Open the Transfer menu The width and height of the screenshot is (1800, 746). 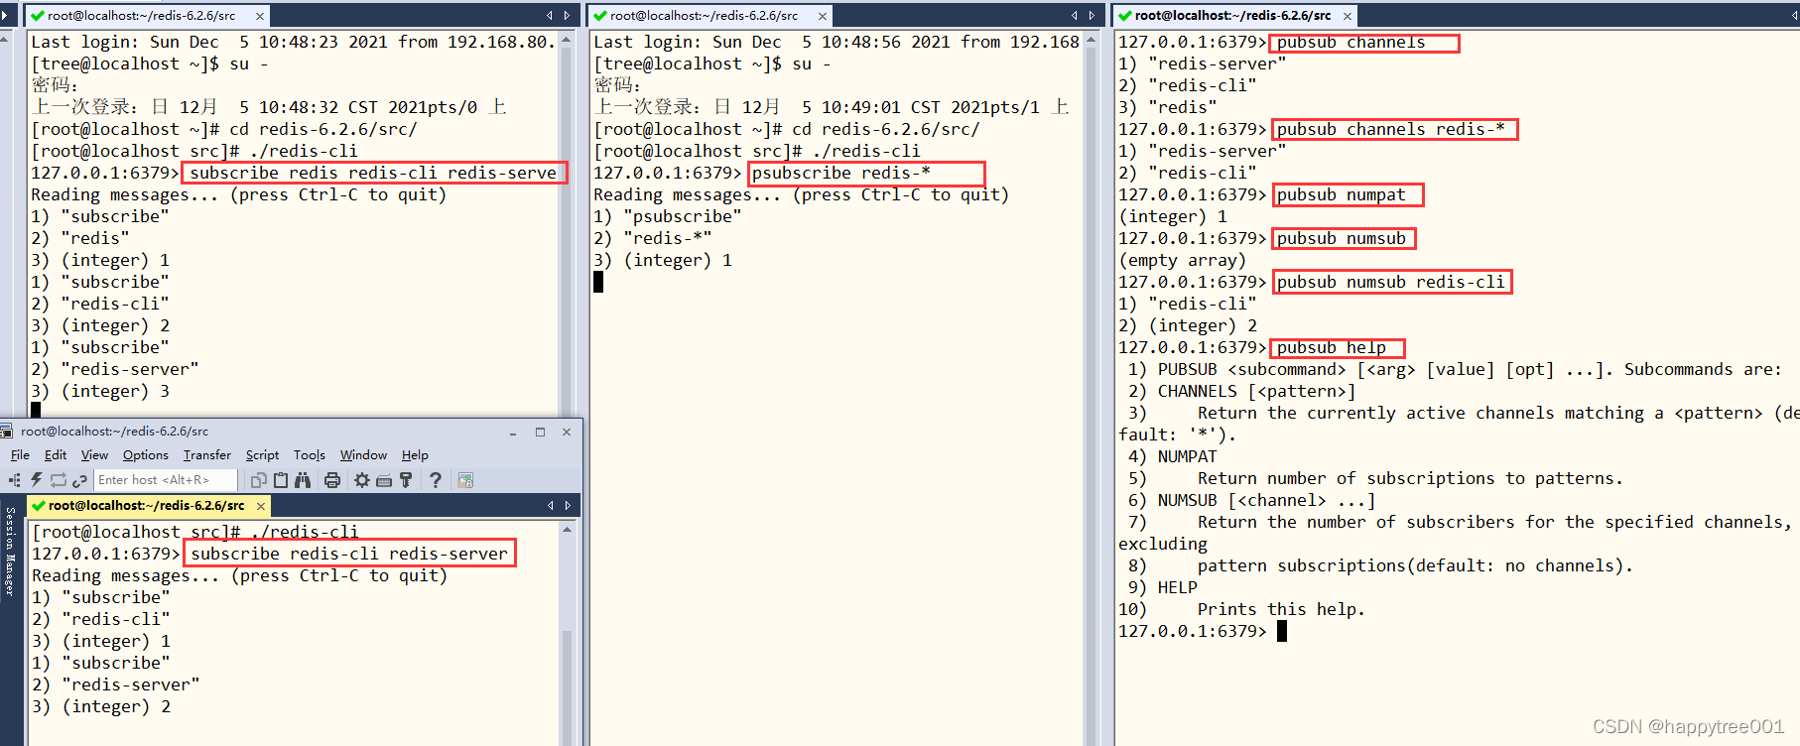coord(206,455)
